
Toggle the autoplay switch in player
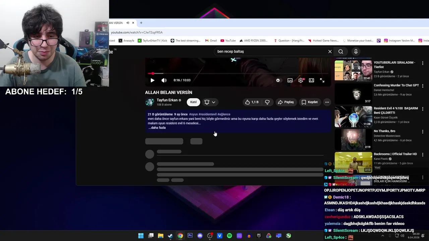[x=278, y=80]
